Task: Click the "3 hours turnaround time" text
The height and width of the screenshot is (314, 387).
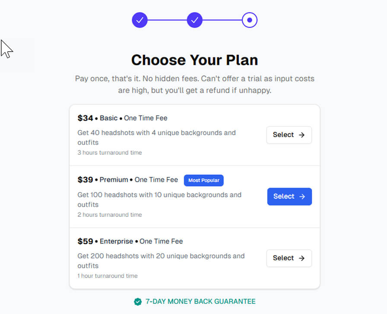Action: (x=110, y=152)
